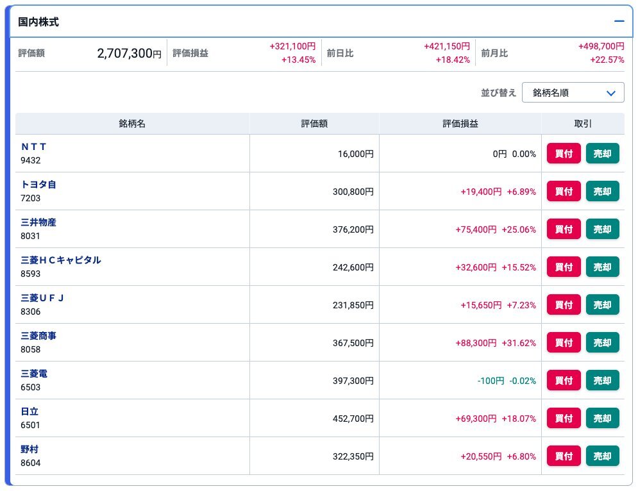The height and width of the screenshot is (491, 638).
Task: Open 日立 stock name link
Action: pyautogui.click(x=29, y=412)
